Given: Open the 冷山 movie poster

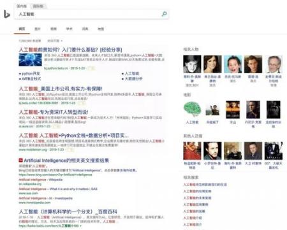Looking at the screenshot, I should pos(233,110).
